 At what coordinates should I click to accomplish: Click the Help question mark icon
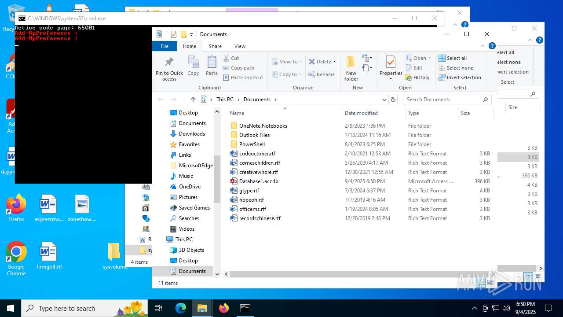pos(492,46)
